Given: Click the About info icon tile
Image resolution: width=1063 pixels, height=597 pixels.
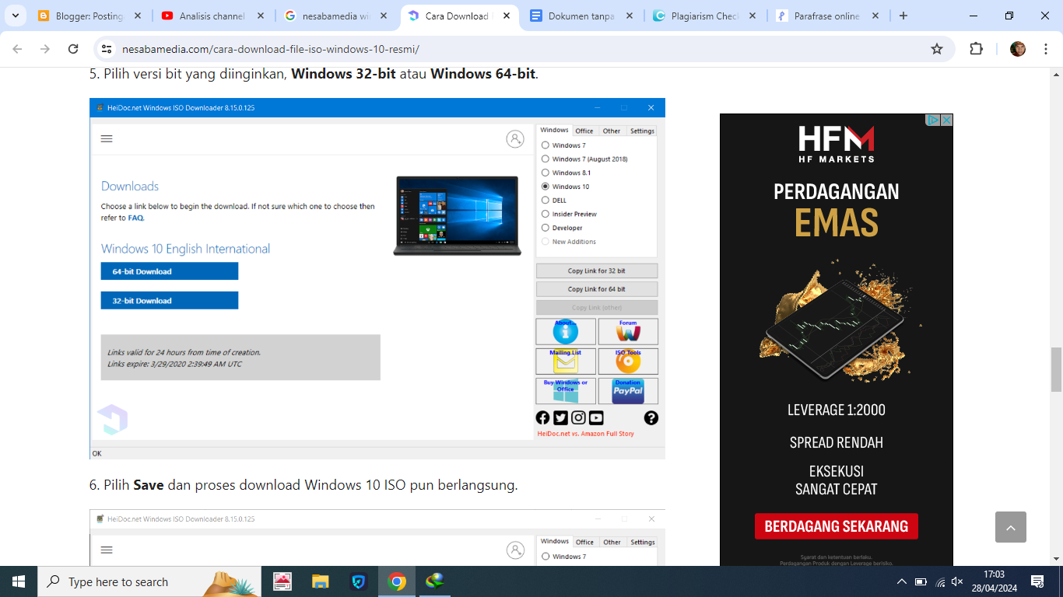Looking at the screenshot, I should (x=566, y=331).
